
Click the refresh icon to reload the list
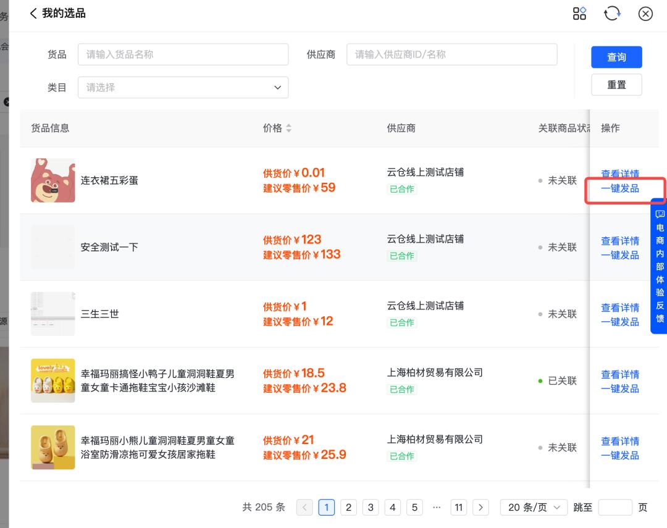612,13
